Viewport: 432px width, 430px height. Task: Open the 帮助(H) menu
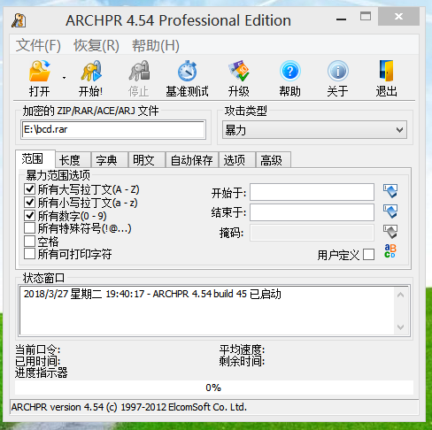coord(156,45)
